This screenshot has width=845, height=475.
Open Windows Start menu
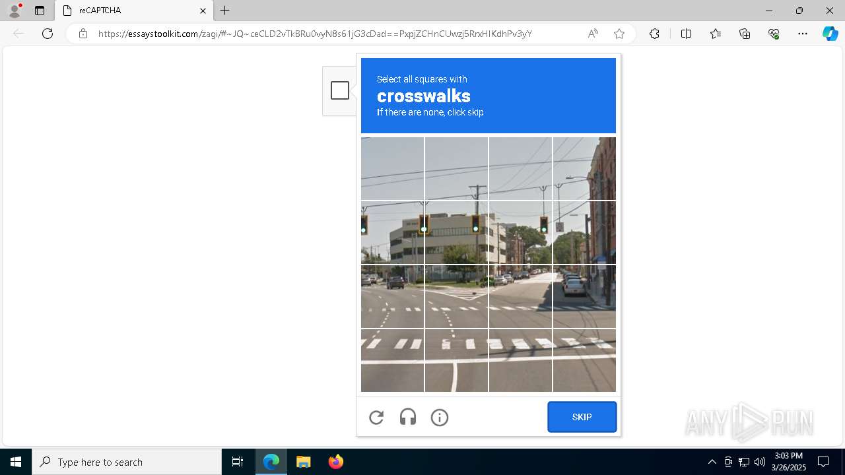click(16, 462)
